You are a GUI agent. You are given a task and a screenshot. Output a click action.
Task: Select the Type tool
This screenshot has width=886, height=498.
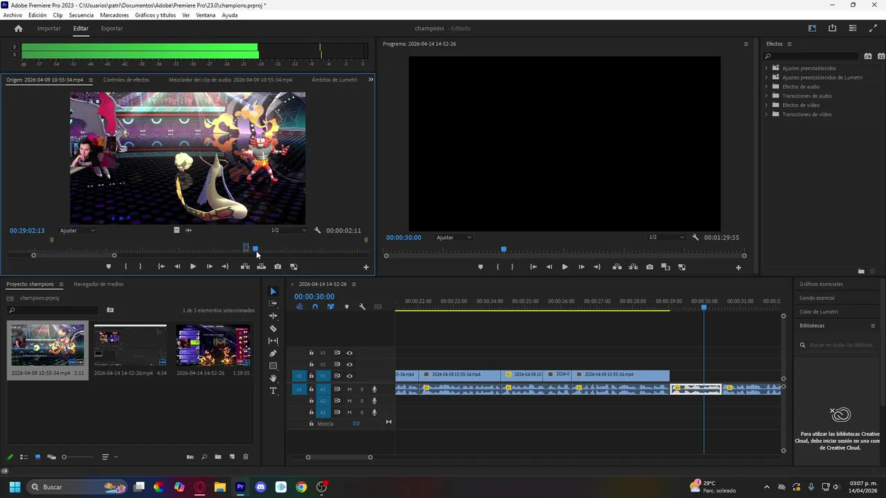coord(273,391)
